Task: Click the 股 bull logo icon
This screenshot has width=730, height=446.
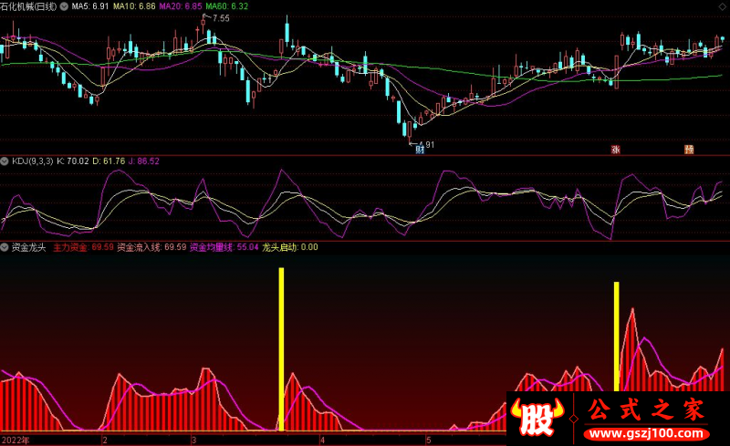Action: [537, 418]
